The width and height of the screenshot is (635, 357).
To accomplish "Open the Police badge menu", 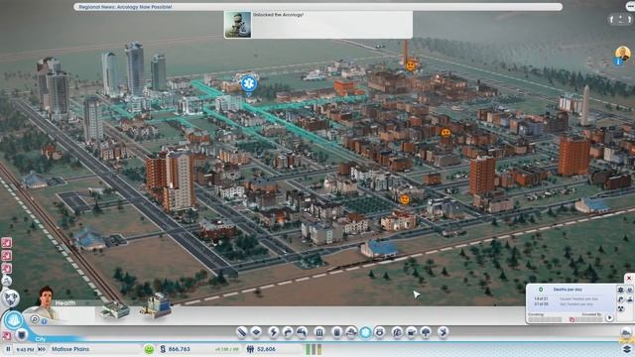I will coord(379,332).
